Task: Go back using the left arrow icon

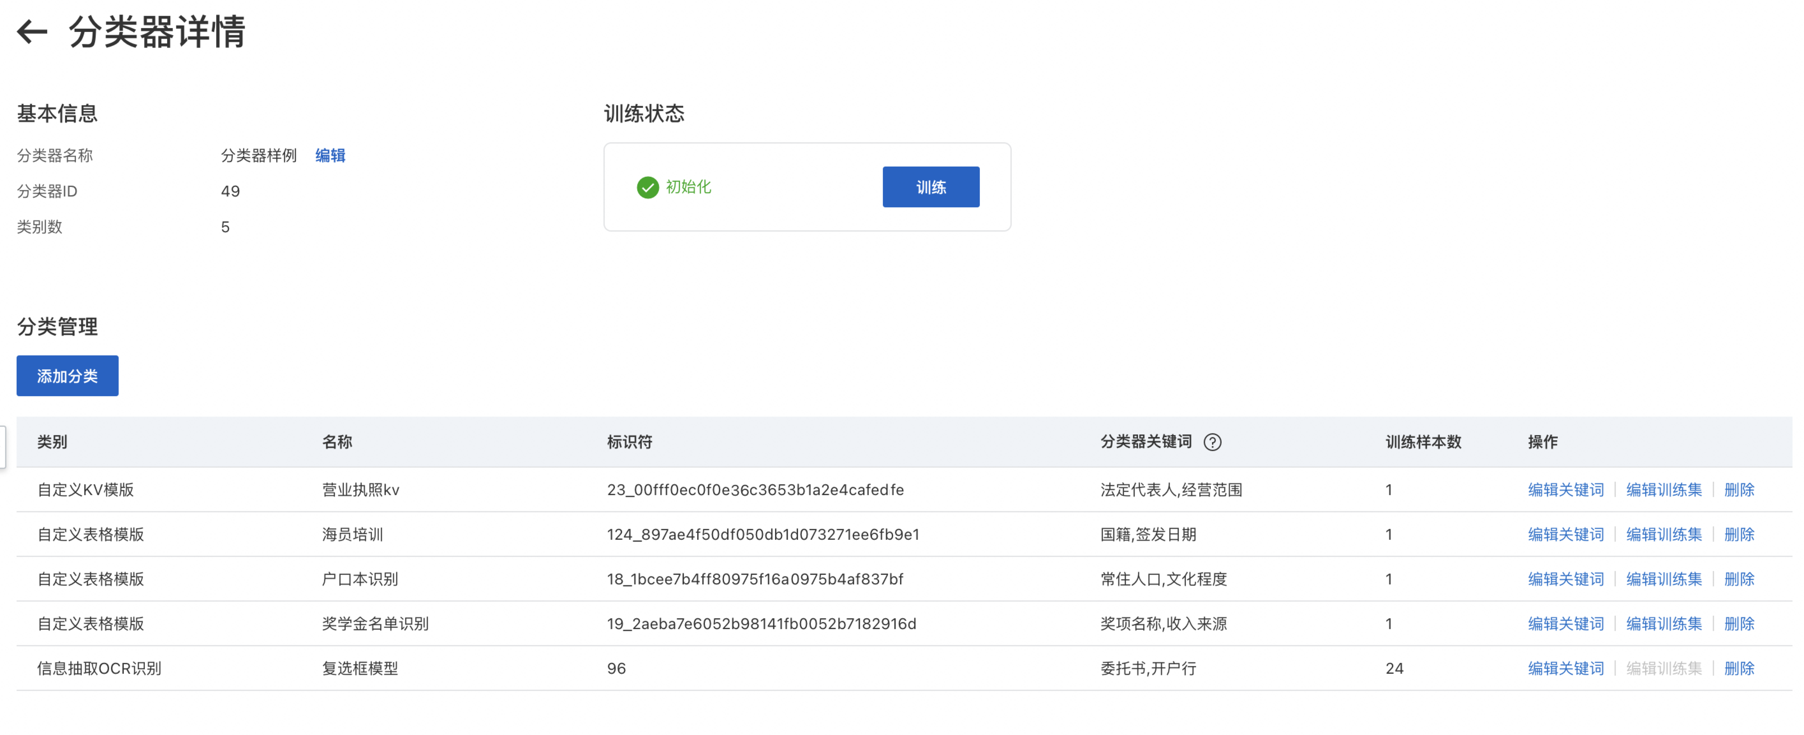Action: [x=32, y=32]
